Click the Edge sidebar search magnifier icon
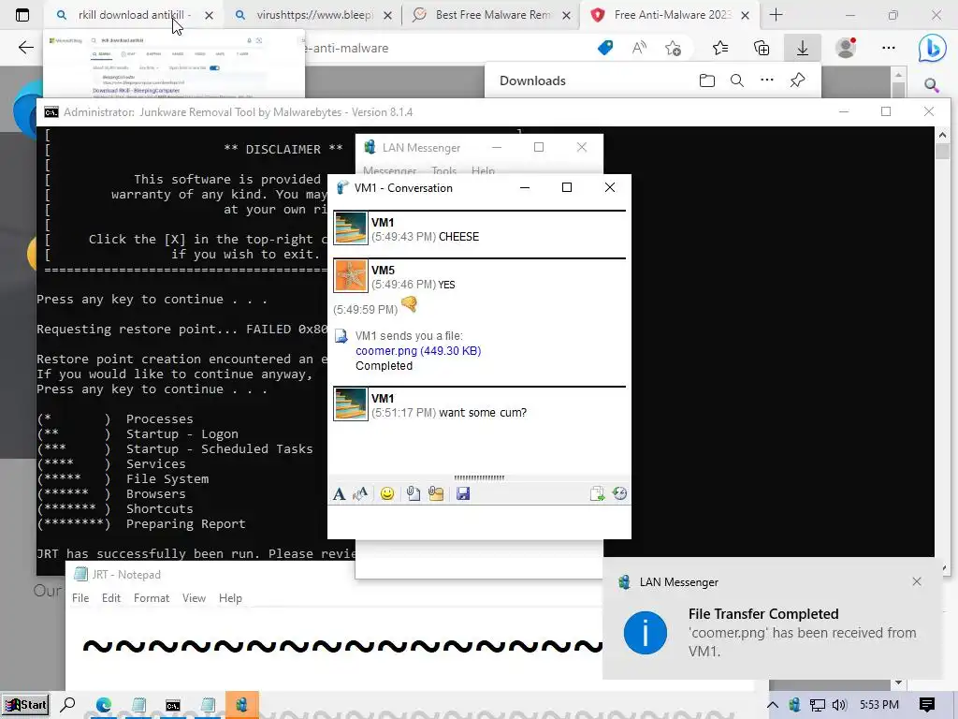958x719 pixels. [931, 85]
